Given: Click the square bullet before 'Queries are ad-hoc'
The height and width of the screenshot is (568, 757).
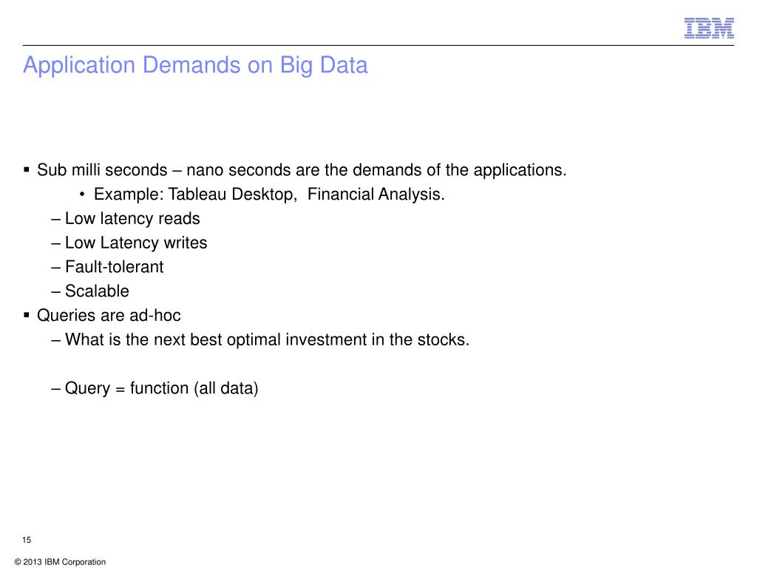Looking at the screenshot, I should pos(27,315).
